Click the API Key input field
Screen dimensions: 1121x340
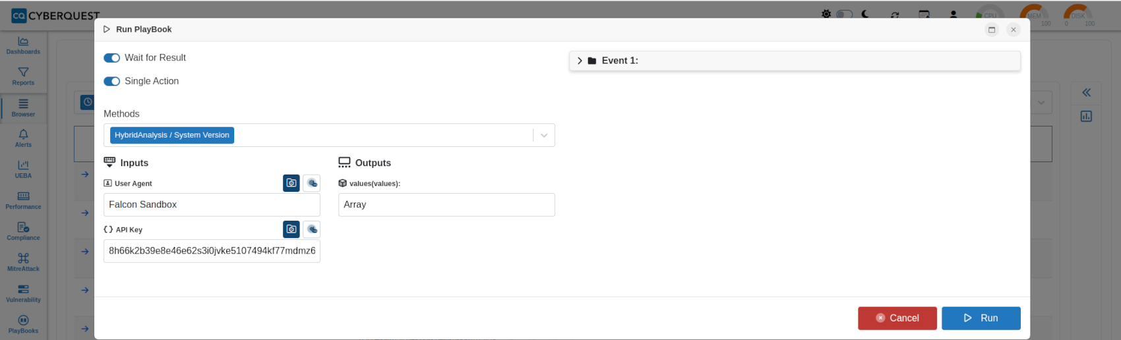tap(212, 251)
